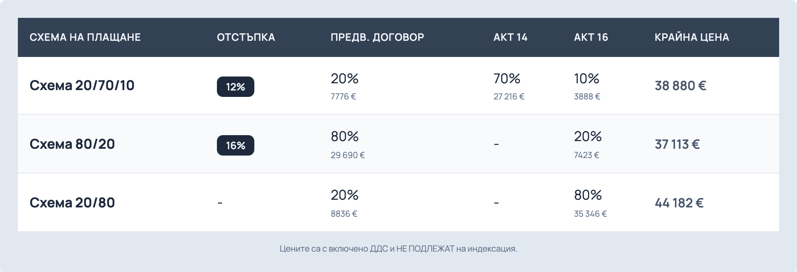
Task: Click the КРАЙНА ЦЕНА column header
Action: coord(692,37)
